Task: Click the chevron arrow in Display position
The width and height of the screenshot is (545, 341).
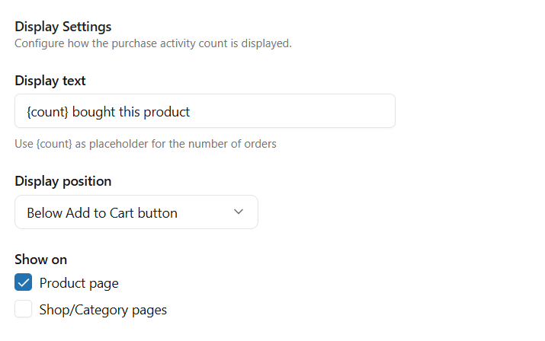Action: point(239,212)
